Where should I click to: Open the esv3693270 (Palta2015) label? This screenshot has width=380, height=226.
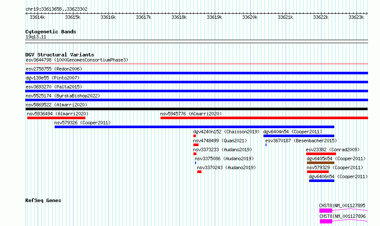pos(54,87)
